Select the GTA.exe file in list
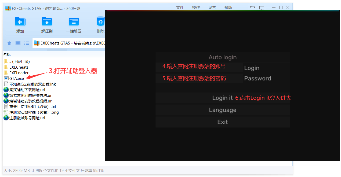Viewport: 341px width, 177px height. coord(16,79)
